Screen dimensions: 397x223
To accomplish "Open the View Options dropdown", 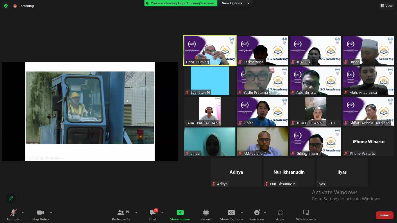I will [235, 3].
